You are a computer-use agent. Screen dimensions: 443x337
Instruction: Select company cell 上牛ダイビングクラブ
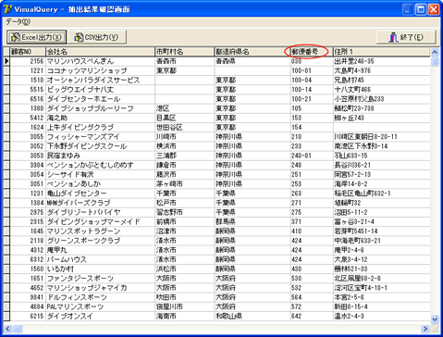pyautogui.click(x=100, y=127)
